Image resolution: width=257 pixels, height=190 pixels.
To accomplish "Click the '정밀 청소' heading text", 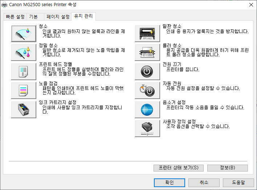I will (48, 45).
